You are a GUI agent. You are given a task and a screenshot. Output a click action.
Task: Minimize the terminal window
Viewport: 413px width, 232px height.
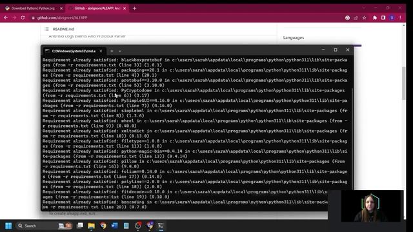(x=323, y=50)
